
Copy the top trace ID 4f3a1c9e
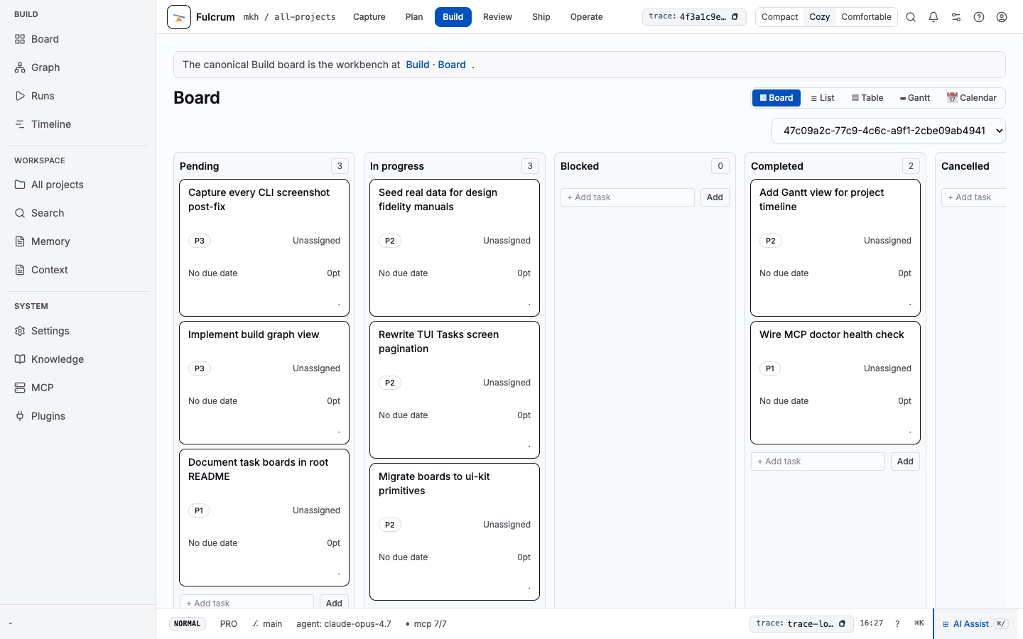pos(735,16)
